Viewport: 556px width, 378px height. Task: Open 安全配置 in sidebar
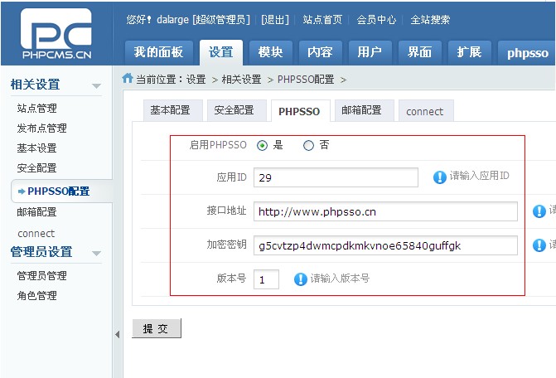click(x=37, y=167)
